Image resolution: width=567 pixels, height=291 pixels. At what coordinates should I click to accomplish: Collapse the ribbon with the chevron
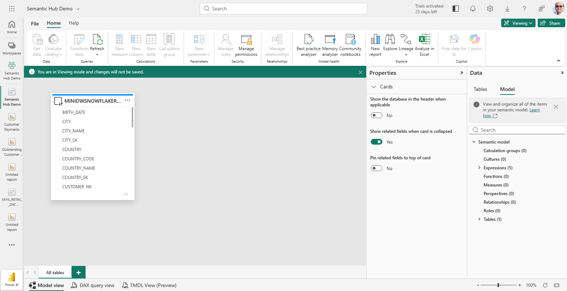pyautogui.click(x=559, y=61)
